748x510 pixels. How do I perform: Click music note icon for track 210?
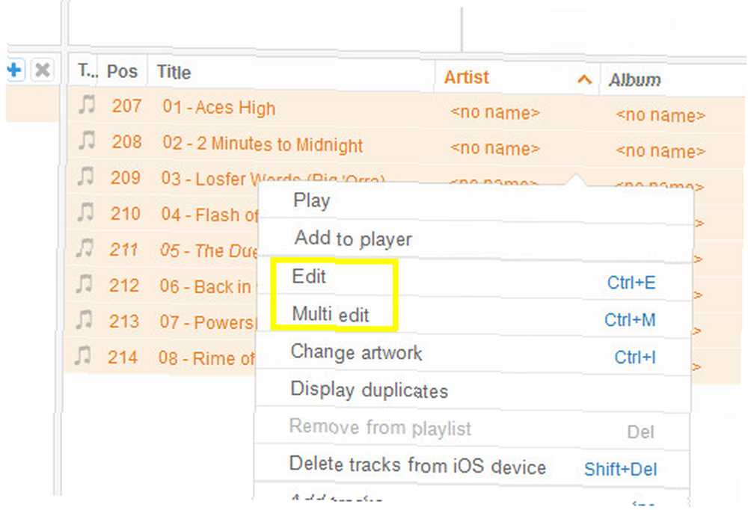tap(86, 212)
